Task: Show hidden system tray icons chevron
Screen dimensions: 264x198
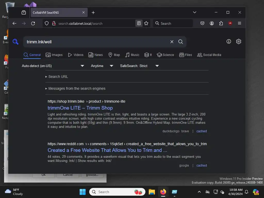Action: tap(199, 192)
